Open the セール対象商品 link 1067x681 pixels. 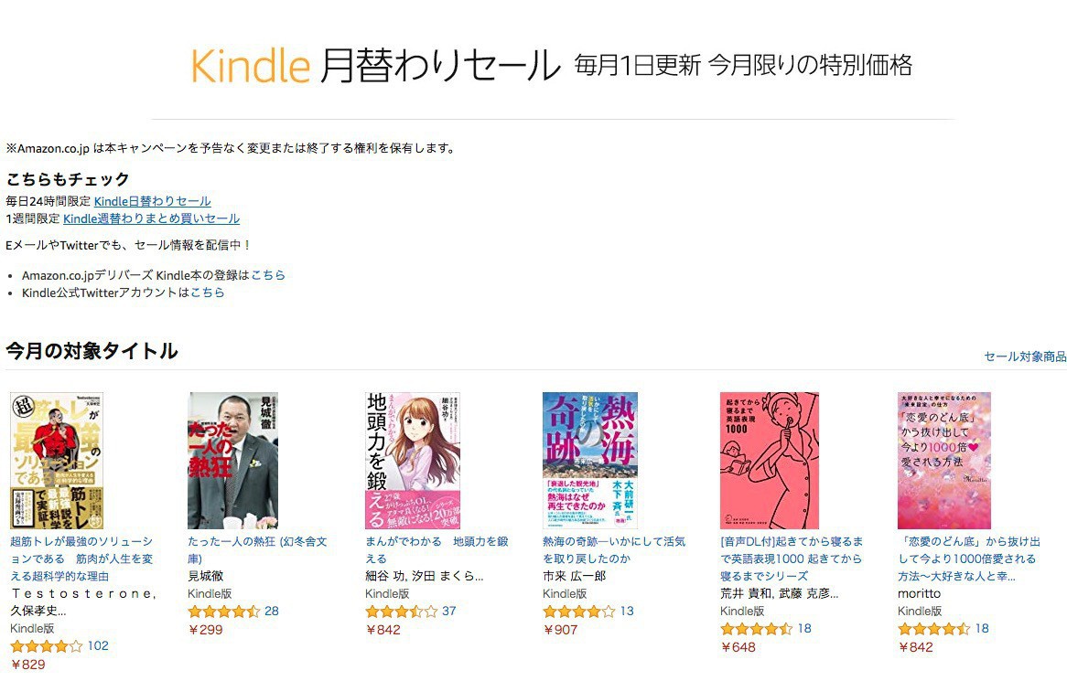click(x=1025, y=356)
